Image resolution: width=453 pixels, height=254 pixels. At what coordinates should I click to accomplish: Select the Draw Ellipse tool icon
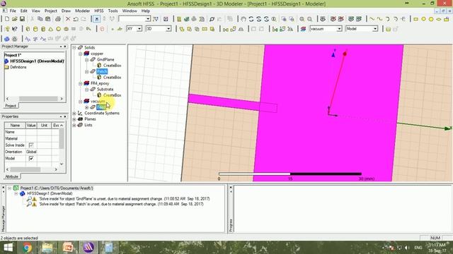(439, 19)
